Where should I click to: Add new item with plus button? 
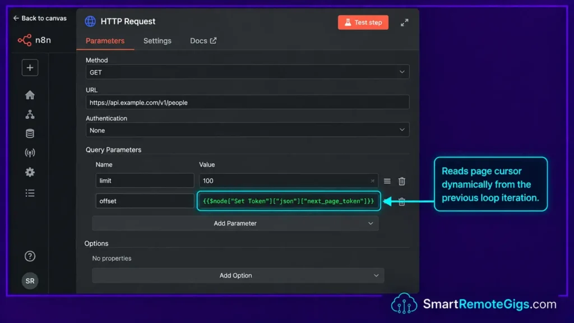(30, 68)
